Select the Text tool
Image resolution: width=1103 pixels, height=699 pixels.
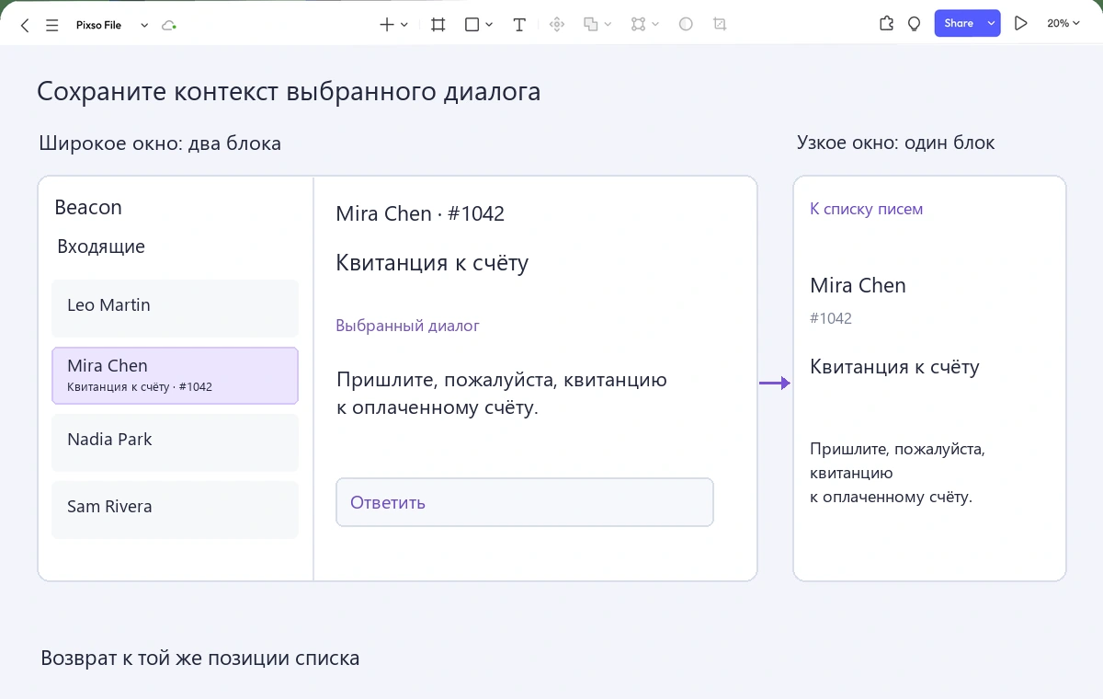pyautogui.click(x=519, y=25)
